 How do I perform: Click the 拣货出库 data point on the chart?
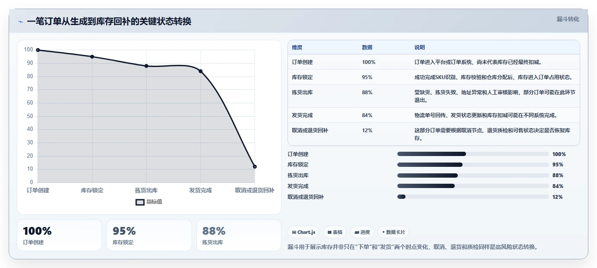click(146, 66)
